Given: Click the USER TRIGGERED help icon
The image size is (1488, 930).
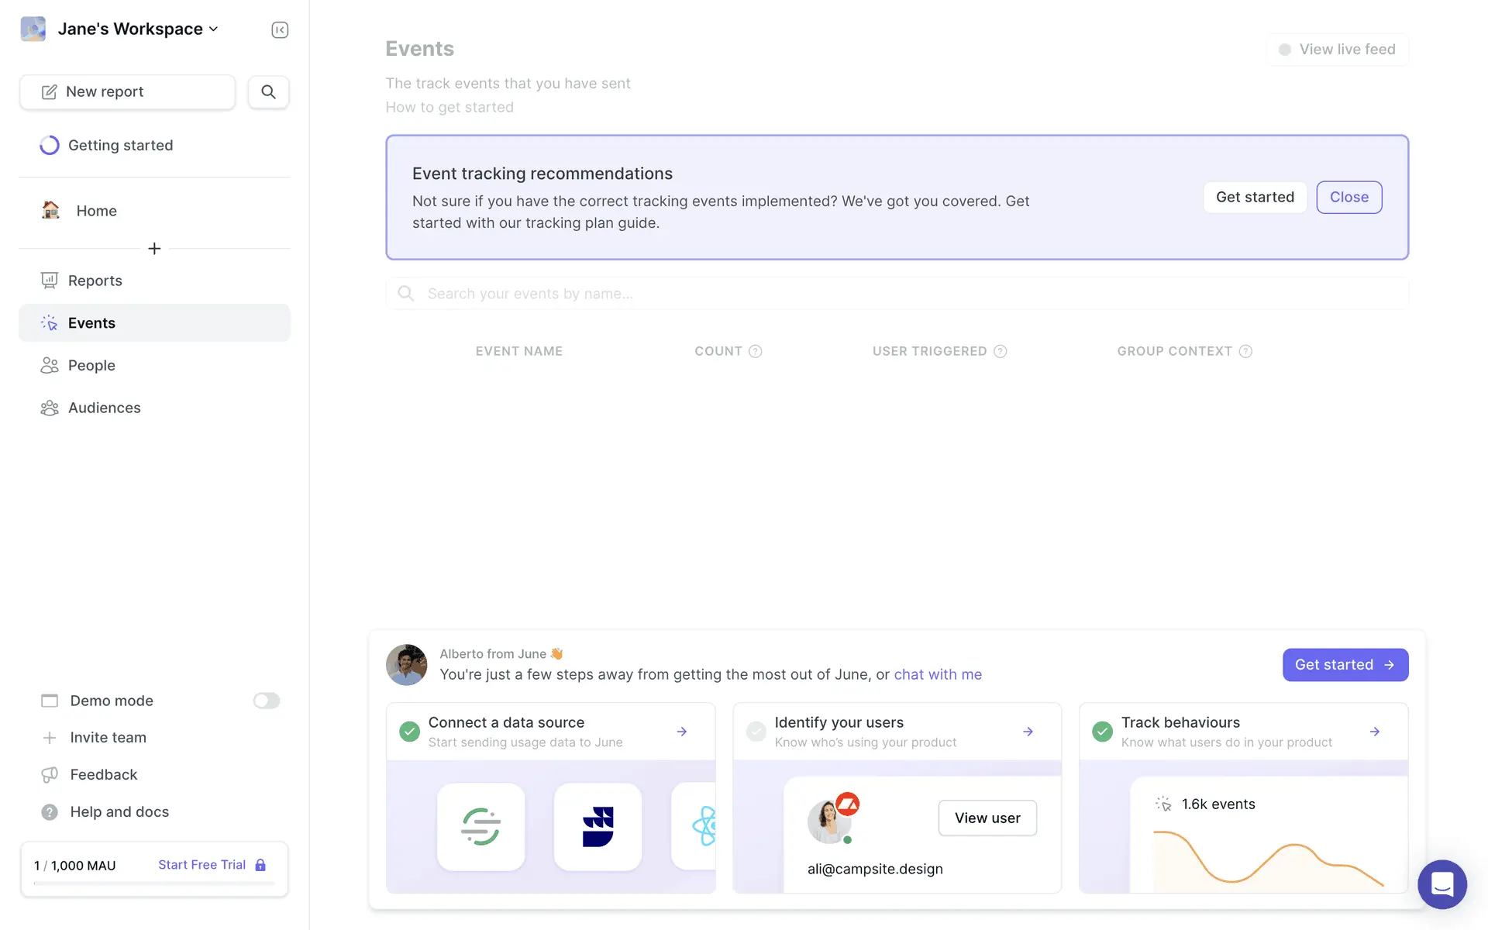Looking at the screenshot, I should (1001, 352).
